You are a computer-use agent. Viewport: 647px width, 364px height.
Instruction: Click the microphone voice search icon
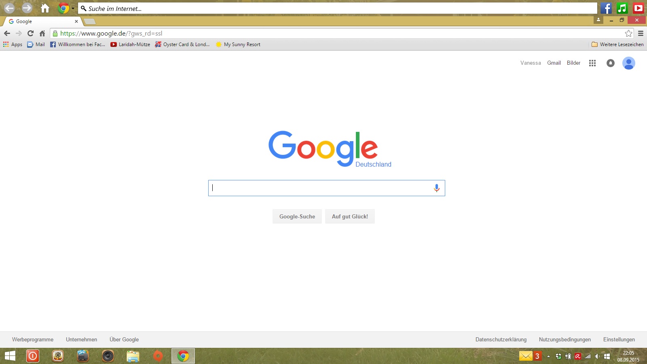(x=436, y=188)
